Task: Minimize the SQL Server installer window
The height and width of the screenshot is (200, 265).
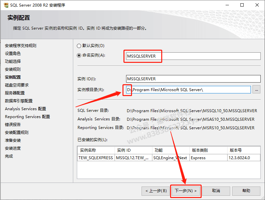Action: [x=227, y=5]
